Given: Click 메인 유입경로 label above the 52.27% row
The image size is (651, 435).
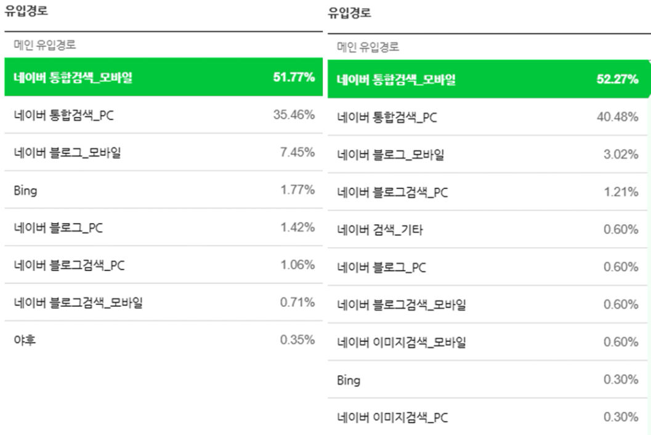Looking at the screenshot, I should pyautogui.click(x=368, y=47).
